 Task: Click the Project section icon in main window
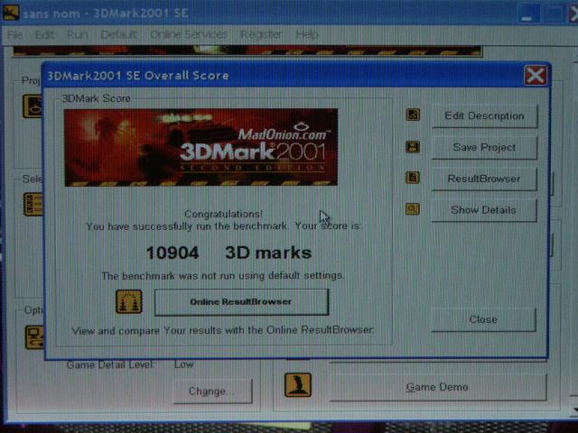tap(33, 106)
